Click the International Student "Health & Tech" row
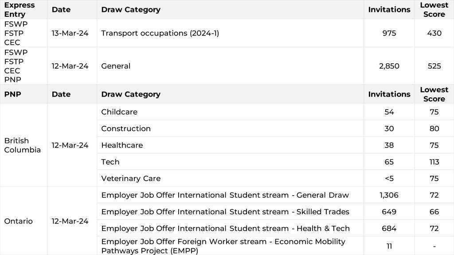This screenshot has height=255, width=454. [225, 228]
